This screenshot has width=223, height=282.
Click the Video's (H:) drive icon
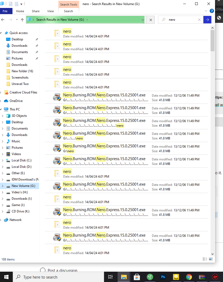pyautogui.click(x=8, y=193)
